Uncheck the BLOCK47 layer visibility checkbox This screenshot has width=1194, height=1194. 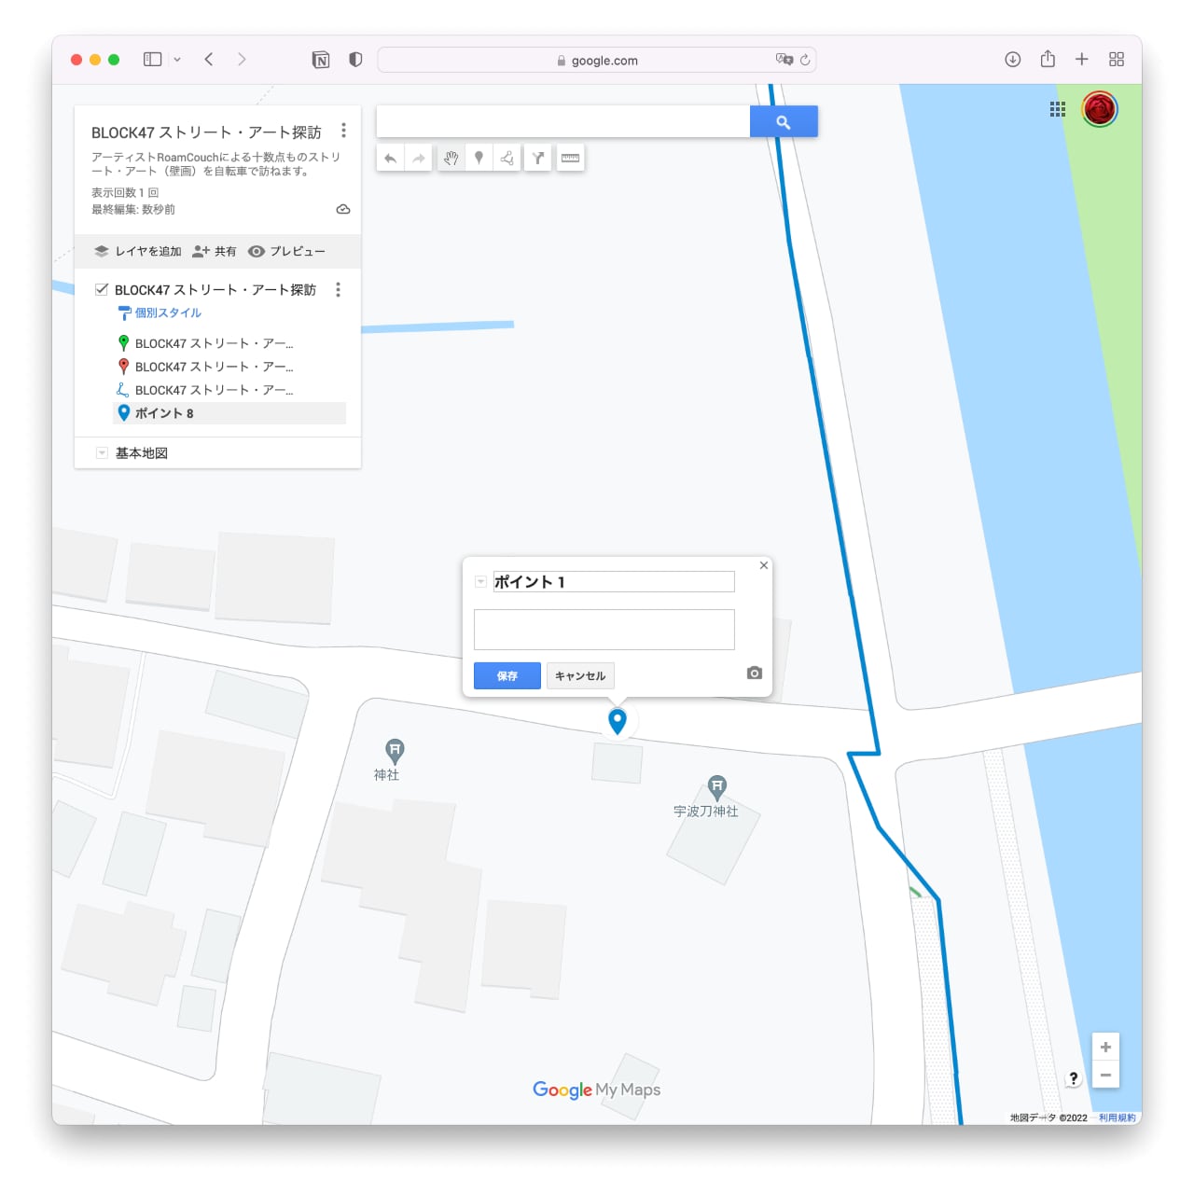[102, 289]
